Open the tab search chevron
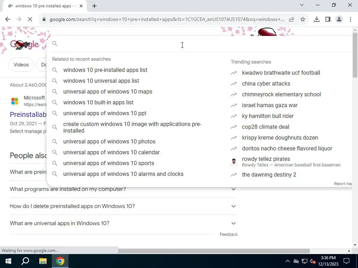The height and width of the screenshot is (268, 358). pos(302,5)
